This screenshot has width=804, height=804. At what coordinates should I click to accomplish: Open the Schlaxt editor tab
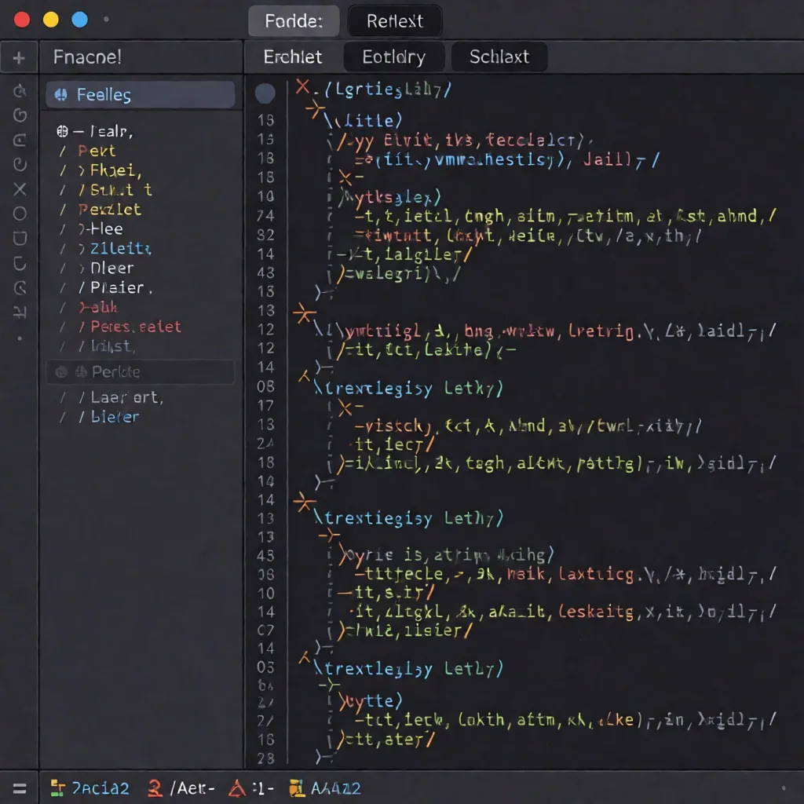point(499,57)
